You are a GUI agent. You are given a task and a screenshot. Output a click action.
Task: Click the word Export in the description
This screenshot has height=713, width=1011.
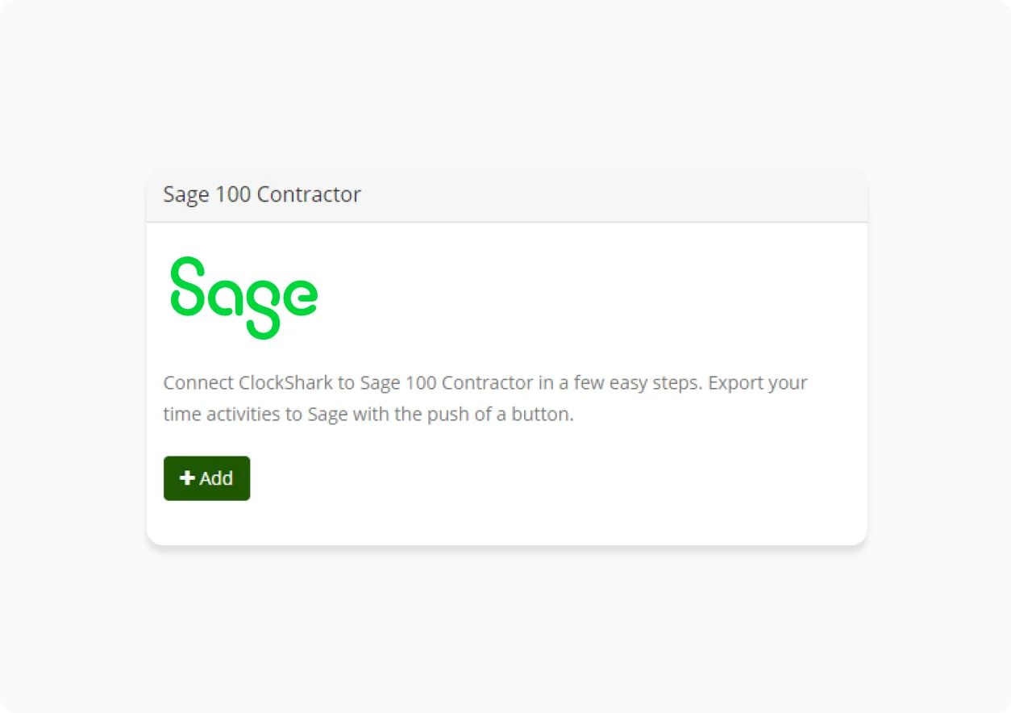[x=735, y=382]
